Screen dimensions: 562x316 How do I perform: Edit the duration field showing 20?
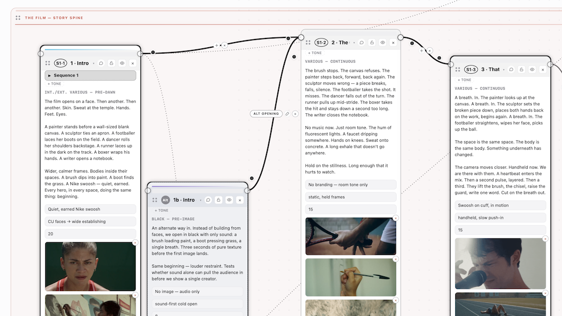91,234
